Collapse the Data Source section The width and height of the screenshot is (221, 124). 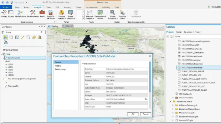83,64
